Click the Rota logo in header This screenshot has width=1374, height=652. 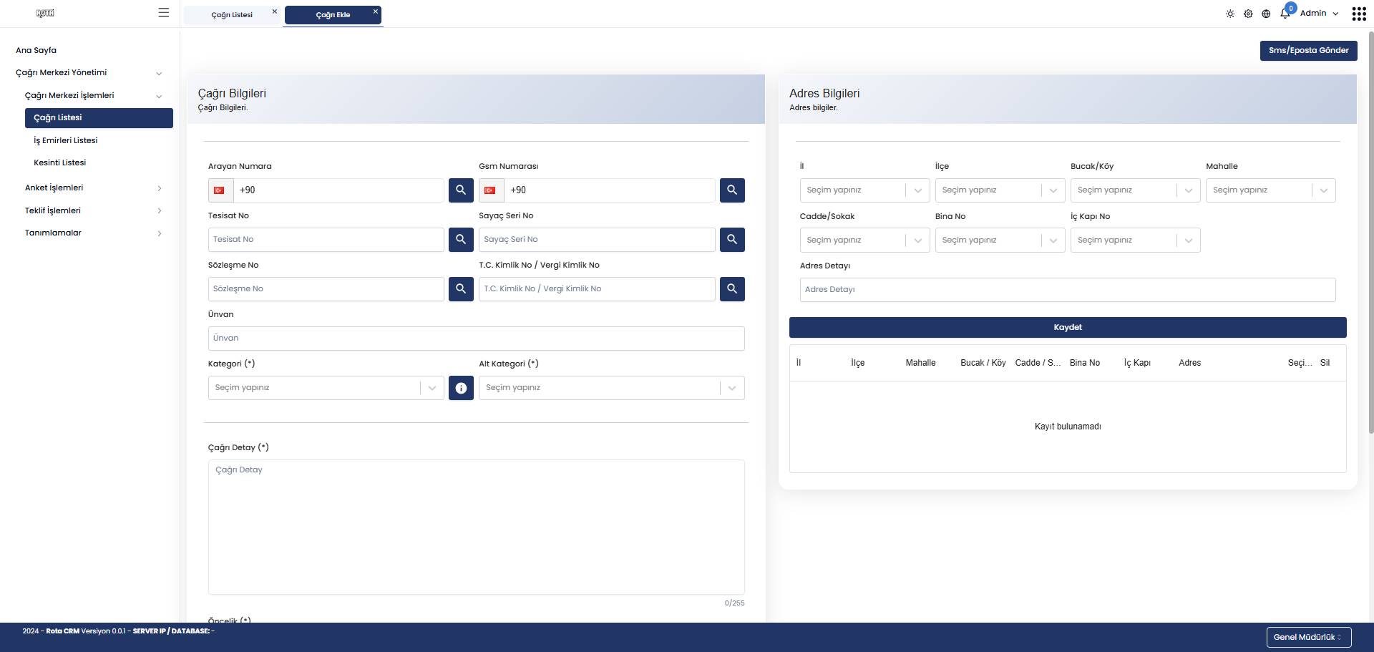pos(45,13)
